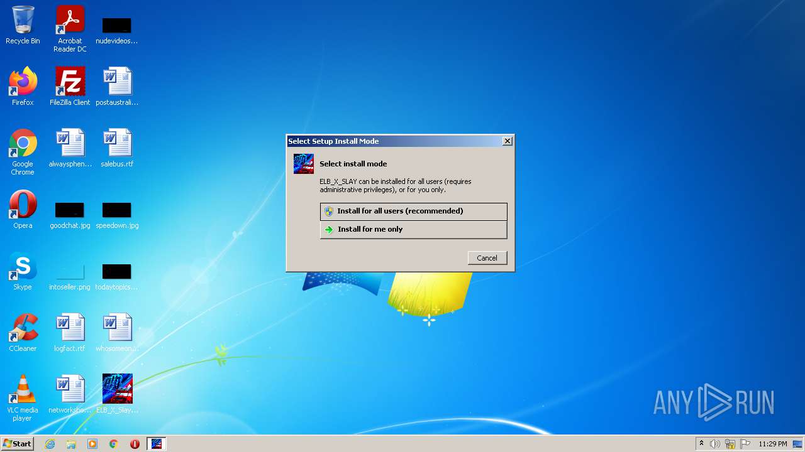Select the Google Chrome desktop shortcut

tap(23, 152)
